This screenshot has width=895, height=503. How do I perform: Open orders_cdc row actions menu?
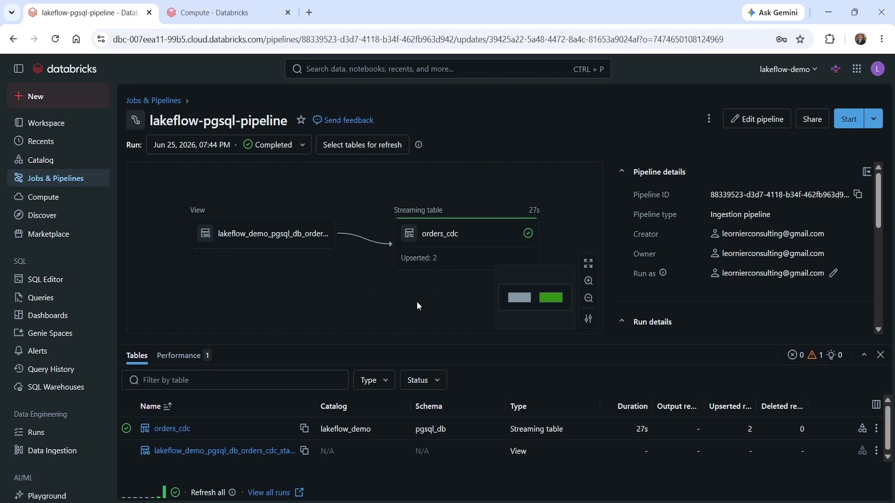pyautogui.click(x=876, y=428)
